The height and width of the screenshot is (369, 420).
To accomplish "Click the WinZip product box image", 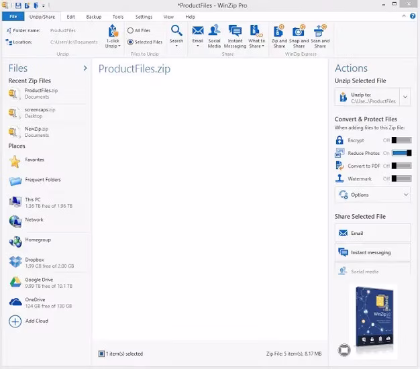I will (x=374, y=316).
